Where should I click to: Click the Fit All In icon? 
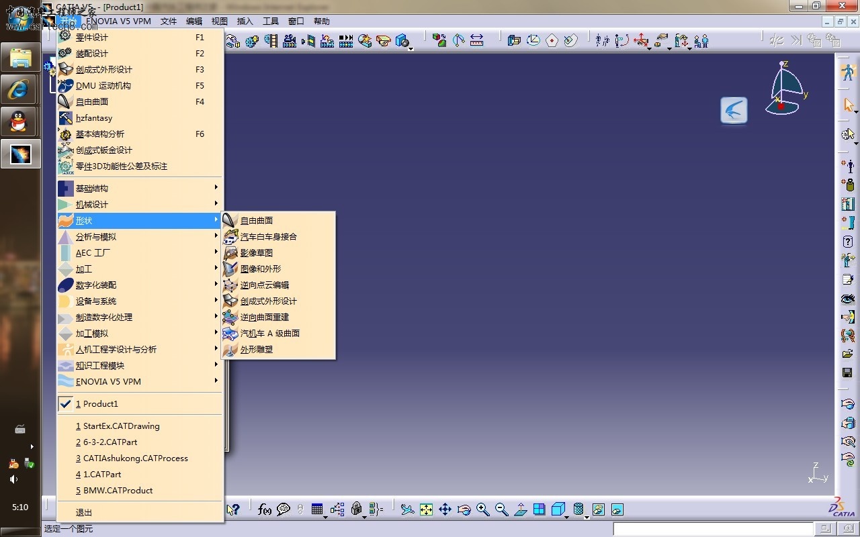426,509
